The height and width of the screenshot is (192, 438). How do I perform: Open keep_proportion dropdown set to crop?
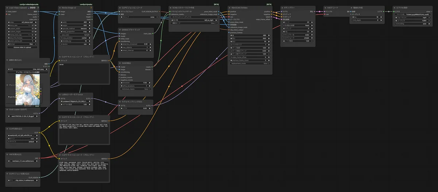click(75, 31)
